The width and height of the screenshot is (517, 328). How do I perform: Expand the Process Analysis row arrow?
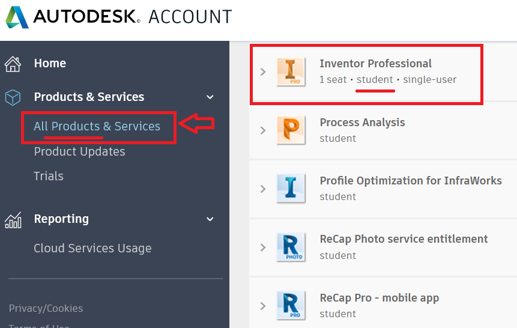(x=263, y=130)
